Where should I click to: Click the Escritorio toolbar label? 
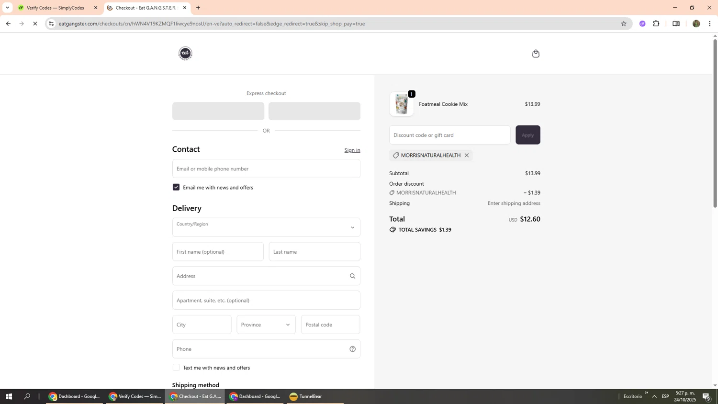(x=632, y=396)
